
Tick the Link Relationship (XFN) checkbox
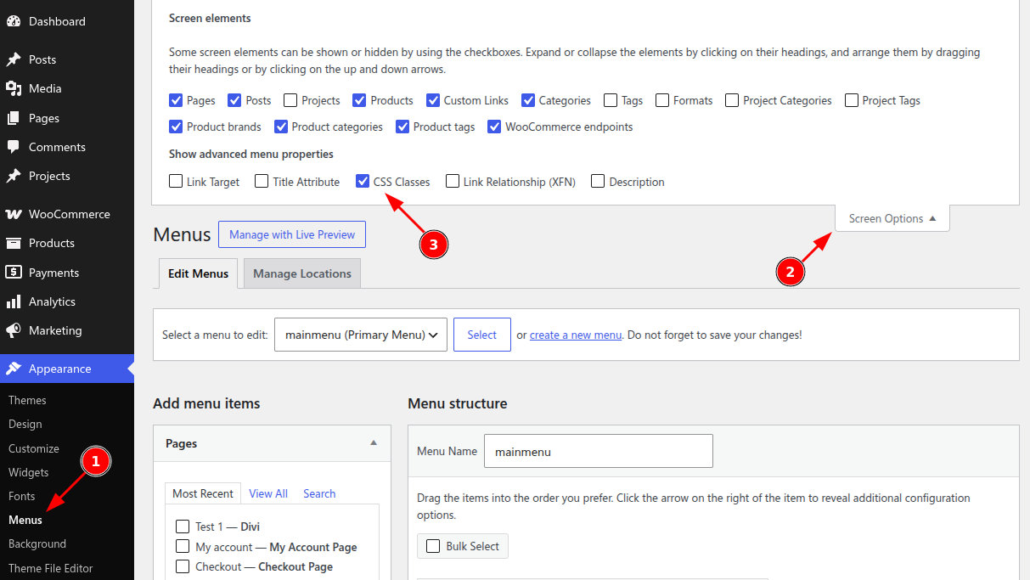point(453,181)
